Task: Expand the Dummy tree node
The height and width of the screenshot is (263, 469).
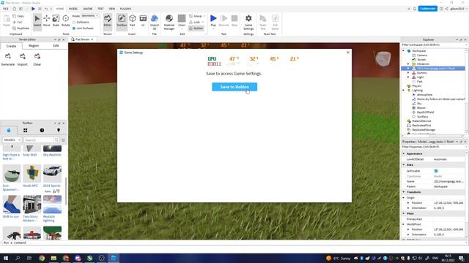Action: click(408, 73)
